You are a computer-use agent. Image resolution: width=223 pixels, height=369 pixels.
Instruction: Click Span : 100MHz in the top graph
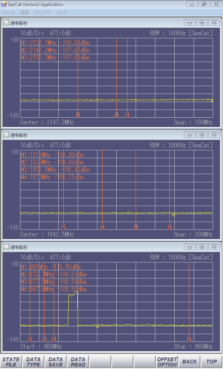pyautogui.click(x=193, y=123)
